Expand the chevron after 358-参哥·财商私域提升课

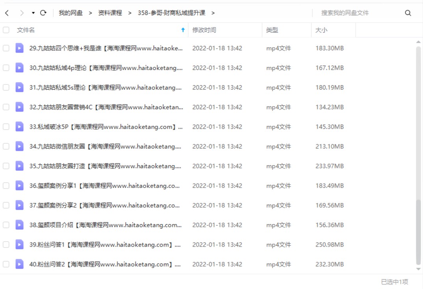[213, 13]
